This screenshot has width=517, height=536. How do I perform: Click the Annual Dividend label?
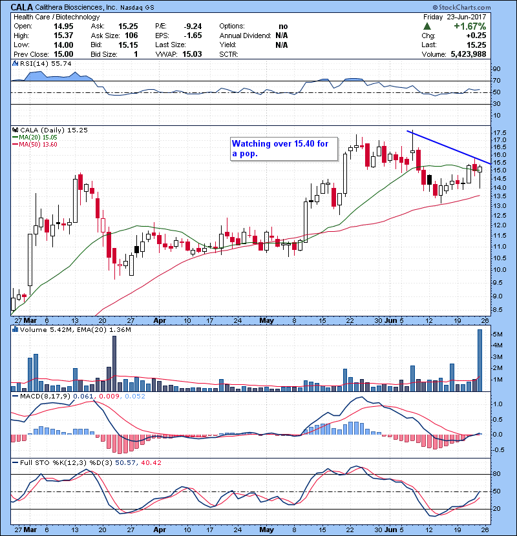(x=245, y=36)
